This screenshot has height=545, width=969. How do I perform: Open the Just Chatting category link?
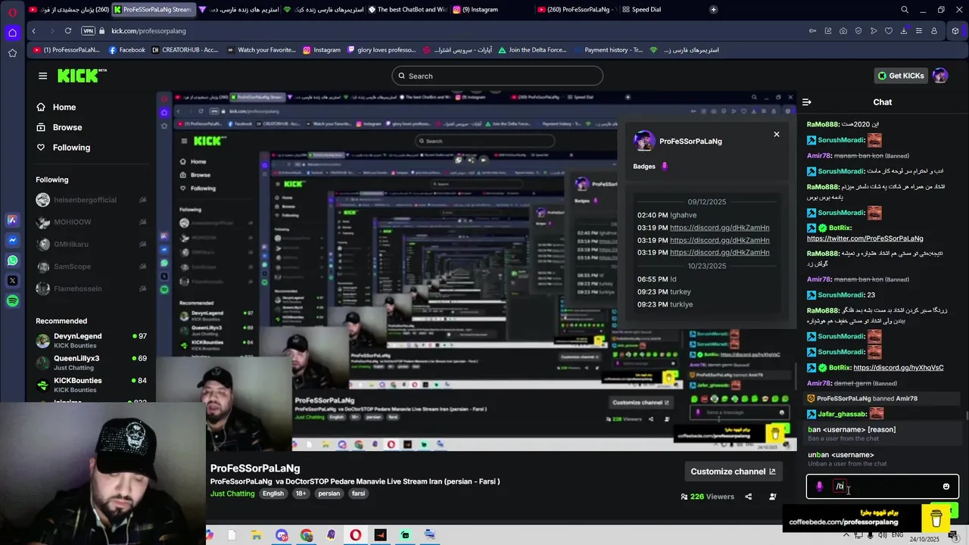(x=232, y=494)
